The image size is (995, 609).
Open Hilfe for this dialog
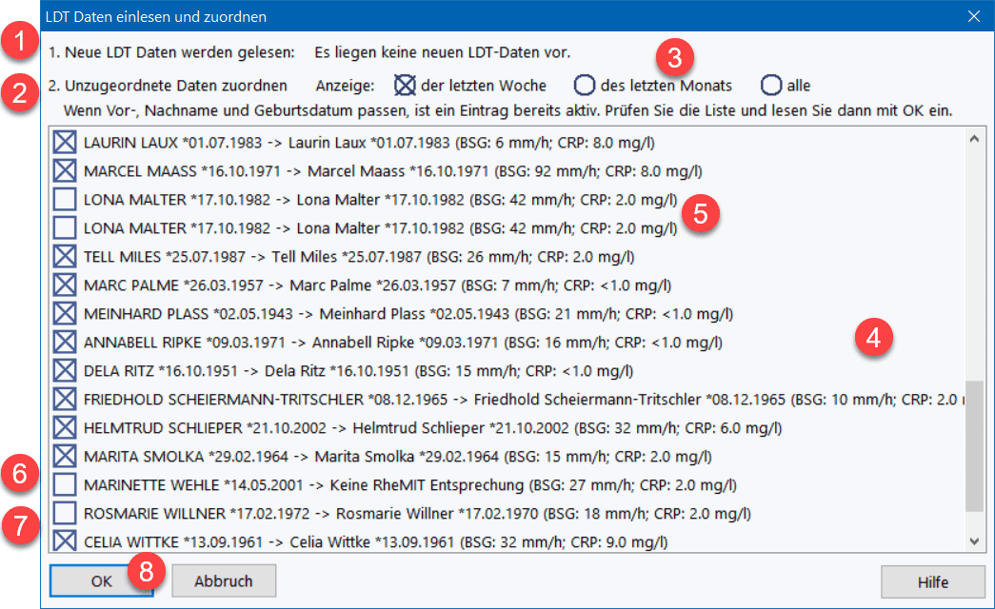click(x=932, y=581)
